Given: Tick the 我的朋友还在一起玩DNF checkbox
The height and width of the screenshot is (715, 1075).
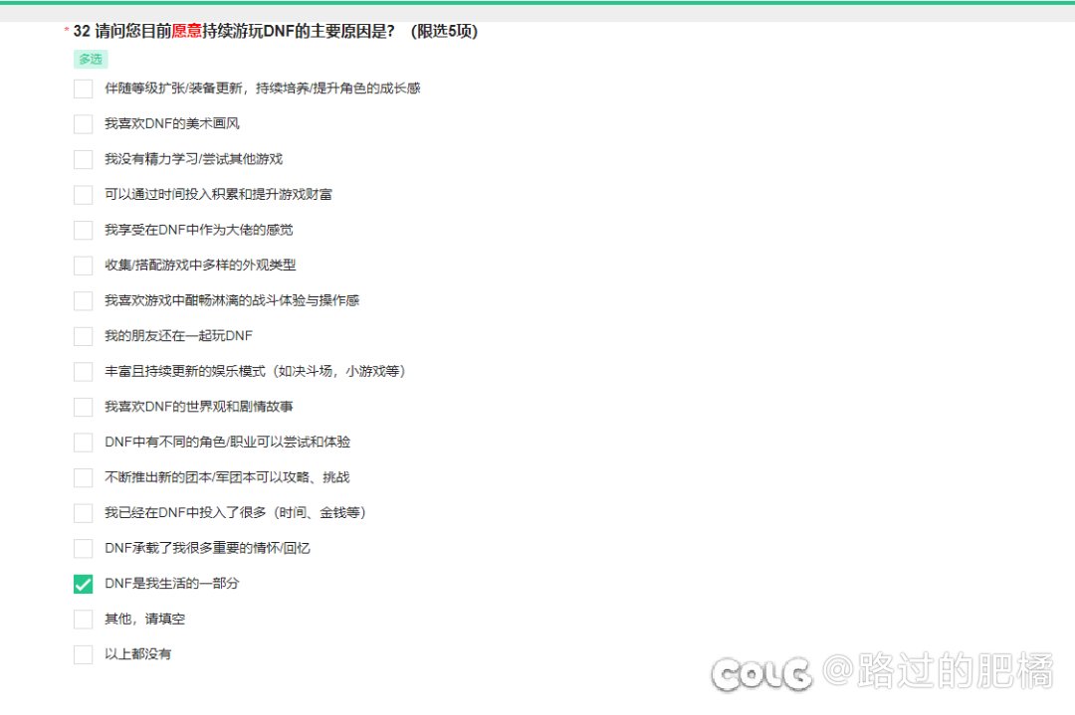Looking at the screenshot, I should click(83, 336).
